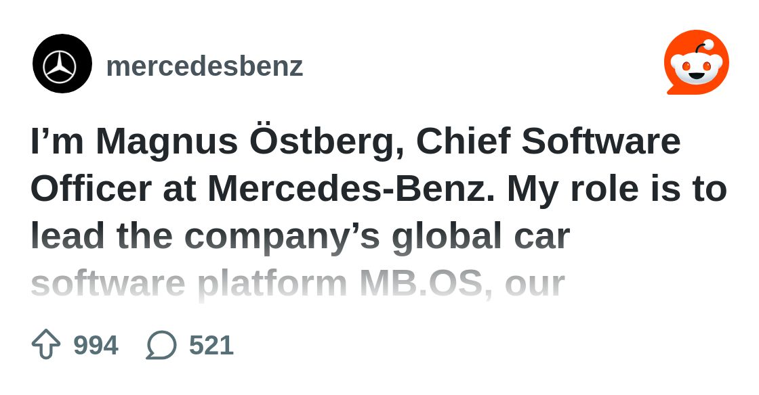Click "Mercedes-Benz." in the post title
The width and height of the screenshot is (759, 395).
351,189
